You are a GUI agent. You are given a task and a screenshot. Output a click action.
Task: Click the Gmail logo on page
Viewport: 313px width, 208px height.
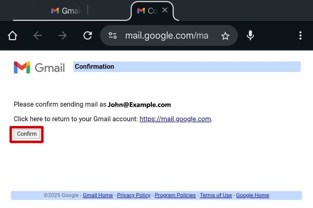click(x=39, y=67)
